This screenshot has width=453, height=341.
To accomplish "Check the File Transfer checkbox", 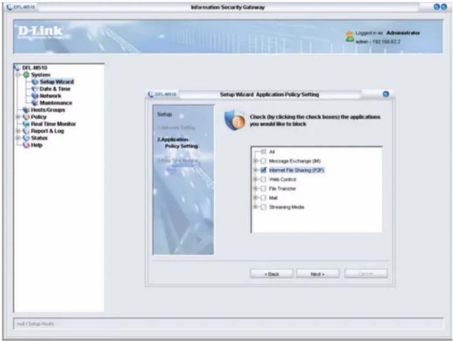I will point(263,189).
